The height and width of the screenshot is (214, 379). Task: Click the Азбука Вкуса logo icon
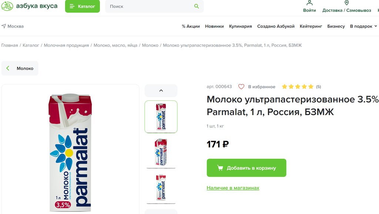7,6
